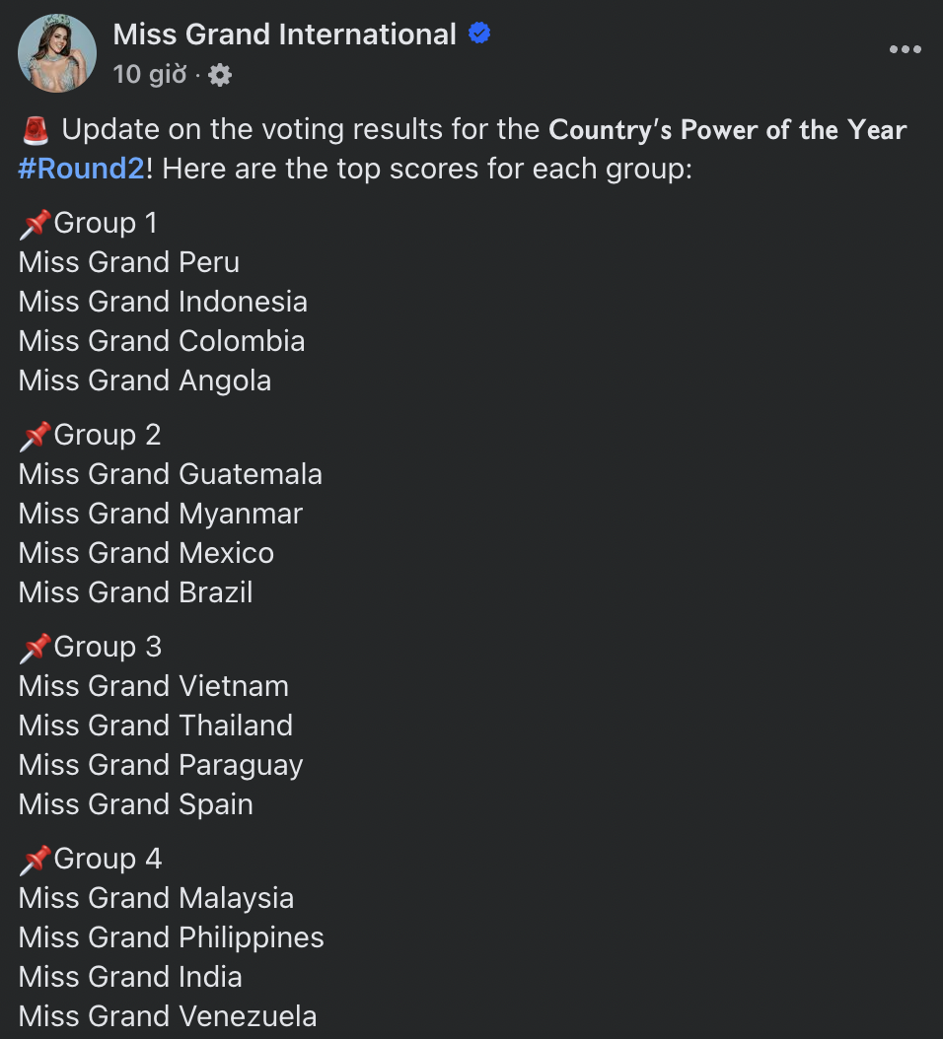Viewport: 943px width, 1039px height.
Task: Click the Miss Grand Venezuela line
Action: 168,1015
